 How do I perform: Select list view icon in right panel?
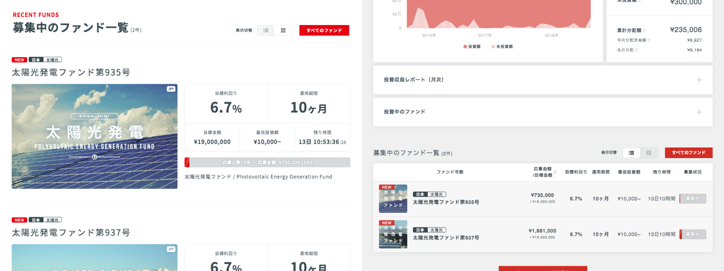click(631, 153)
